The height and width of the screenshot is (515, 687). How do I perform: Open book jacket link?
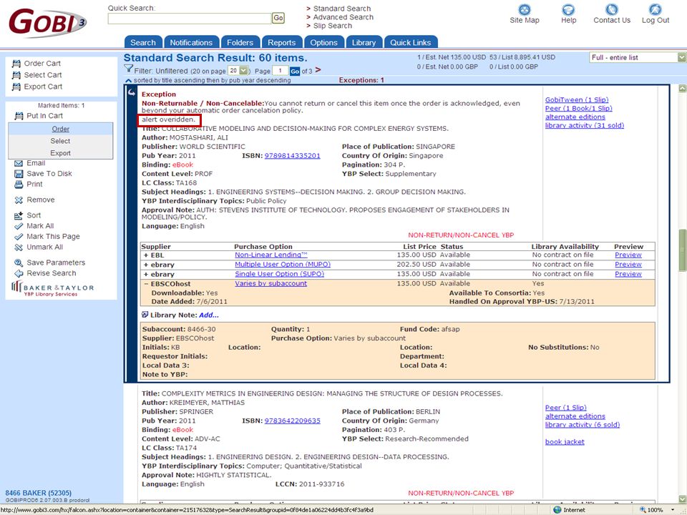565,442
